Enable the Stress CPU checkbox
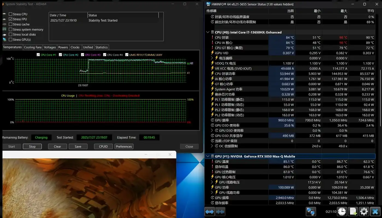 click(10, 14)
